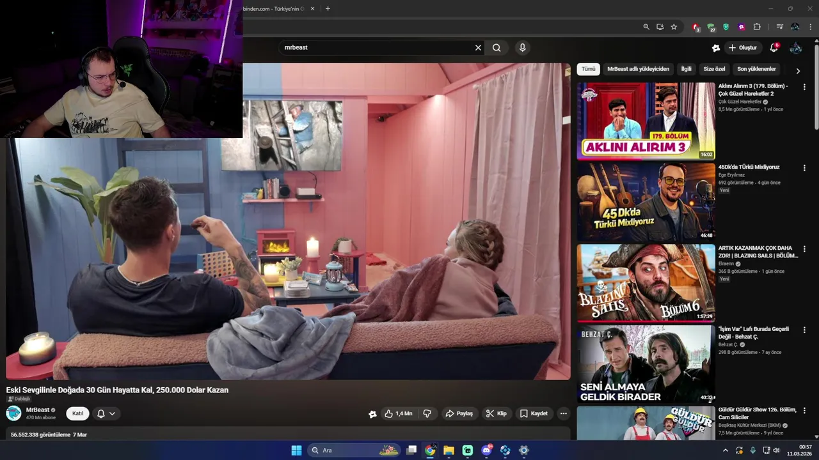819x460 pixels.
Task: Open red extension with badge 3
Action: point(696,27)
